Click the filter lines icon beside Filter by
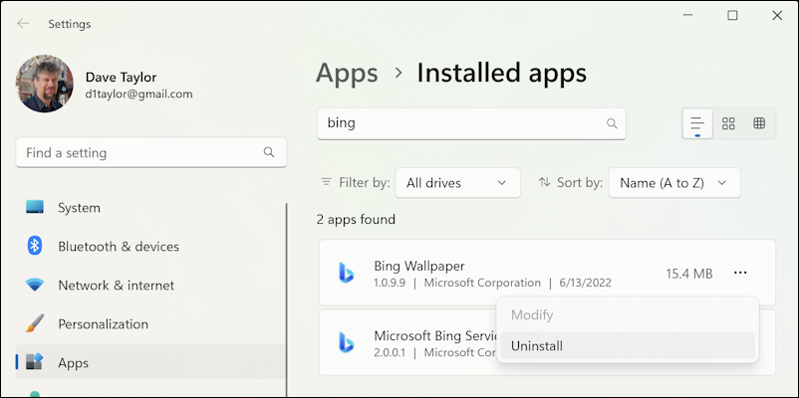The height and width of the screenshot is (398, 799). click(326, 182)
